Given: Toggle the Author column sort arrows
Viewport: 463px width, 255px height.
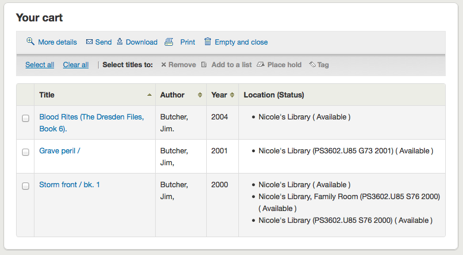Looking at the screenshot, I should click(200, 95).
